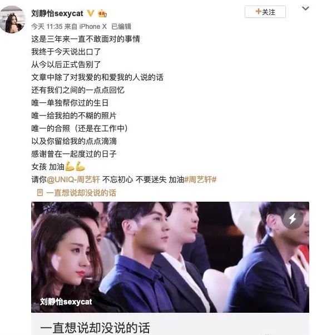317x335 pixels.
Task: Click the yellow V verification badge
Action: tap(91, 13)
